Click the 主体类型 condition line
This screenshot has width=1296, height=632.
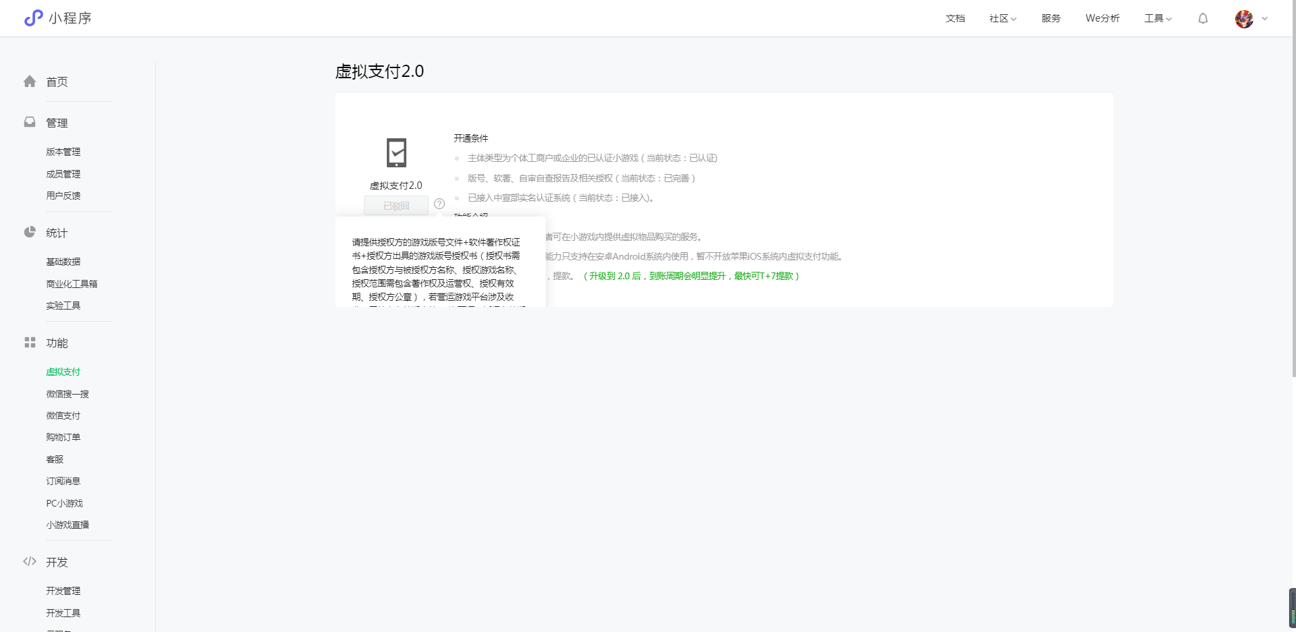point(593,158)
